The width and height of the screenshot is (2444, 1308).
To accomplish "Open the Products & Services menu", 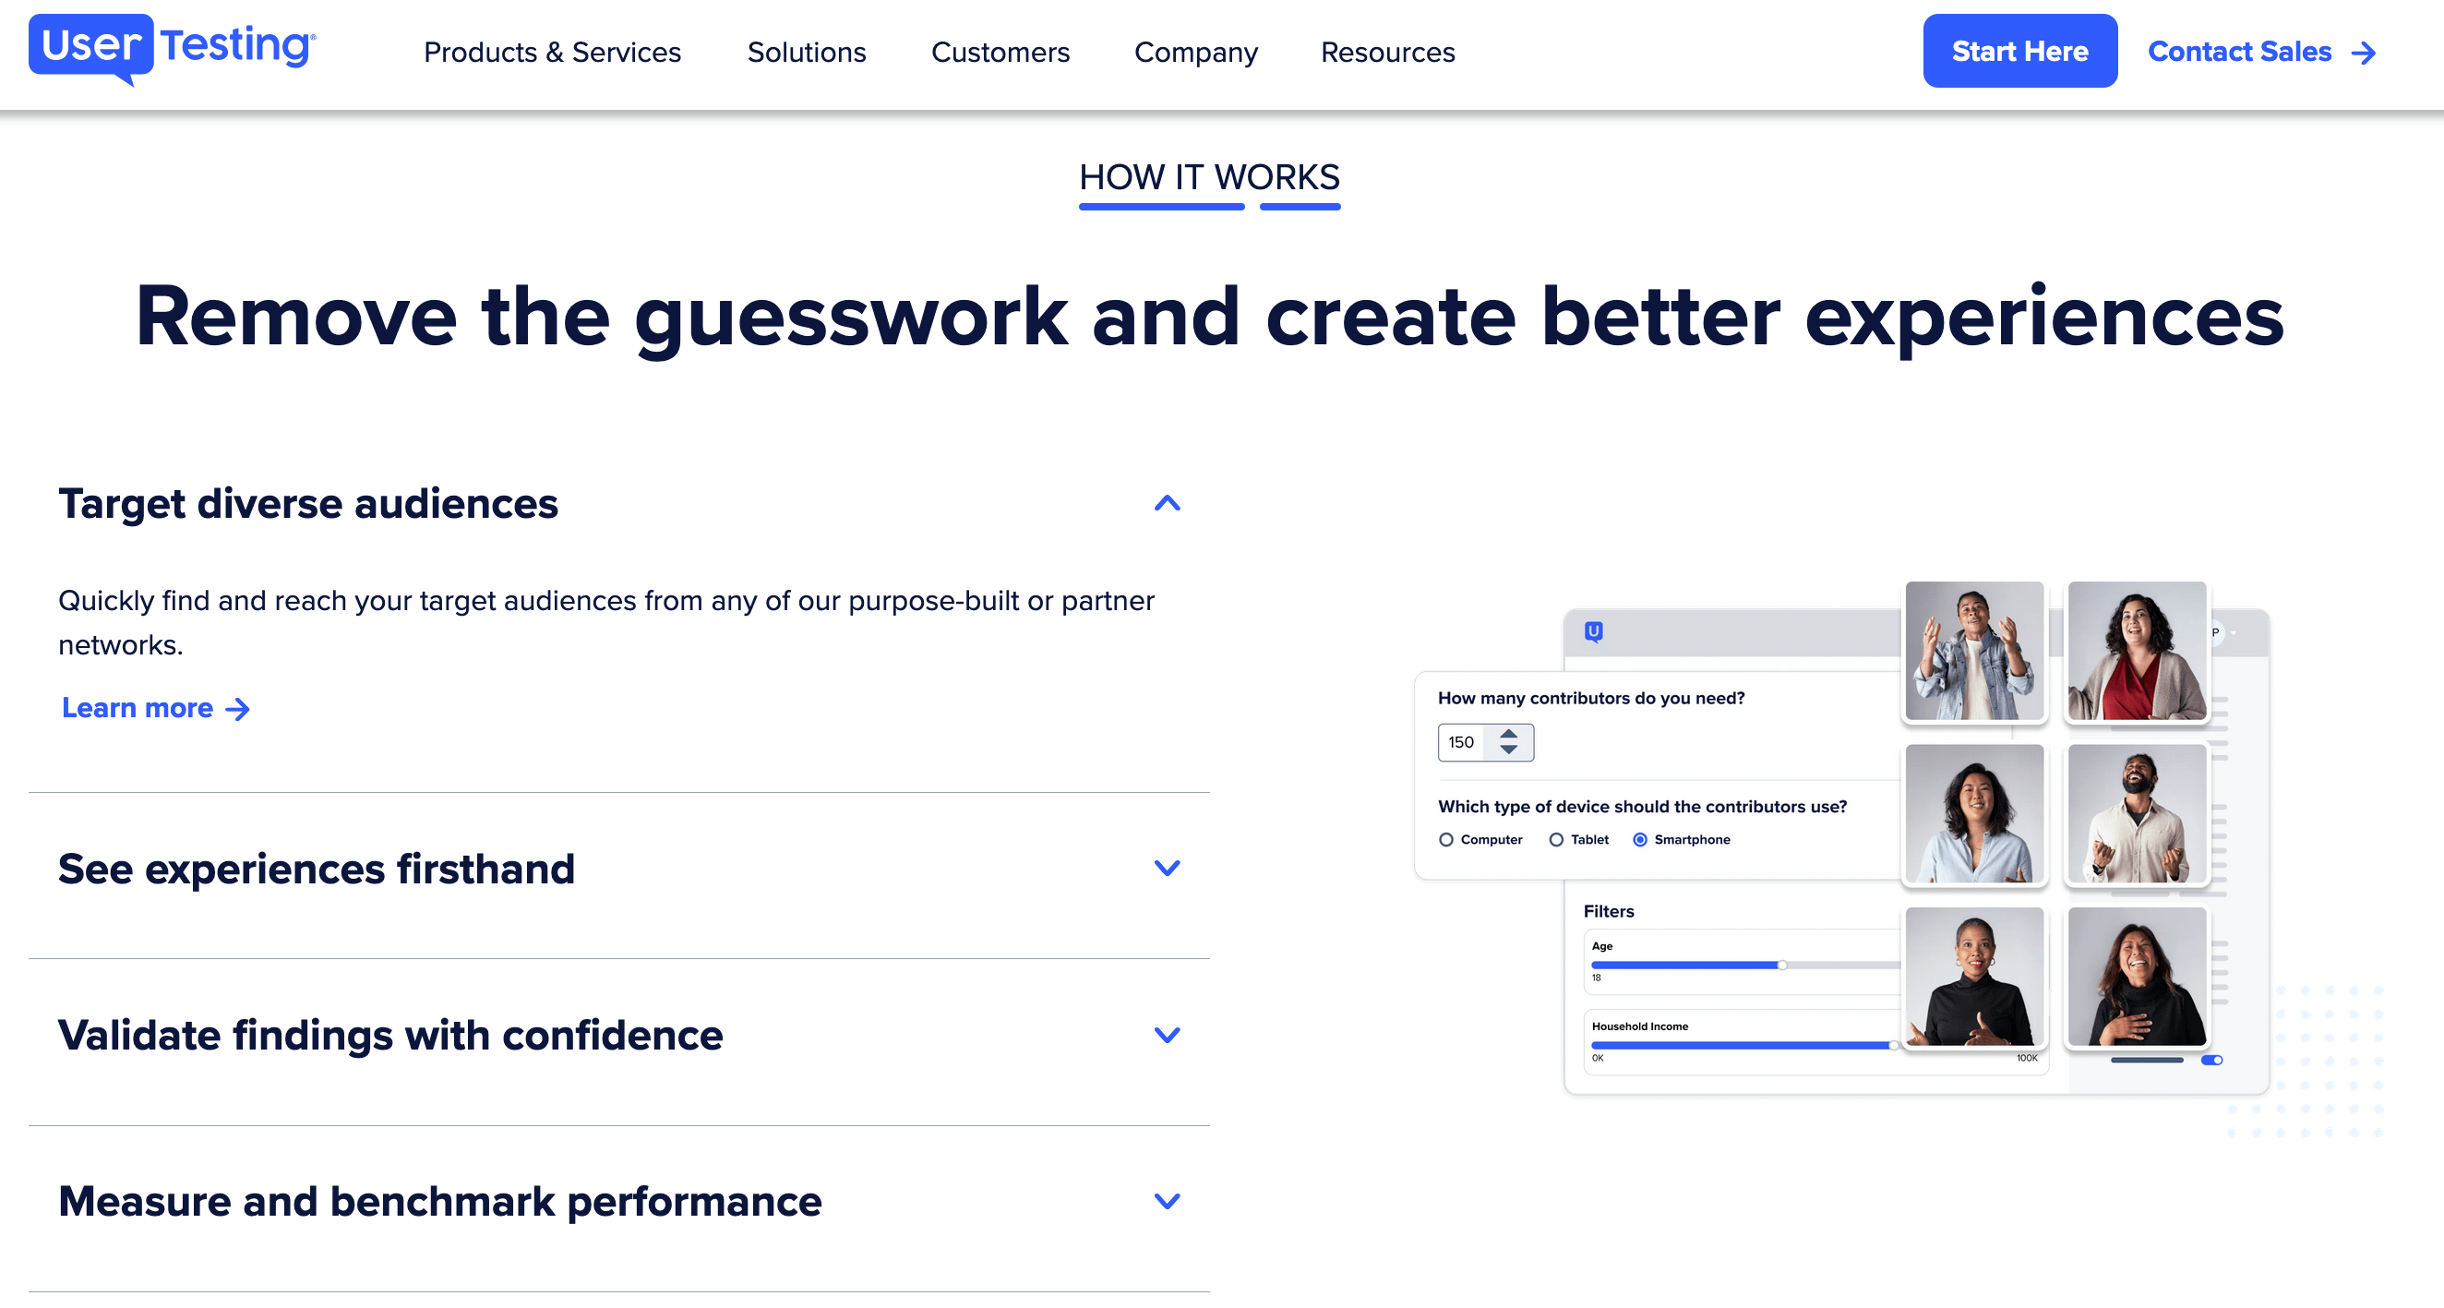I will point(553,54).
